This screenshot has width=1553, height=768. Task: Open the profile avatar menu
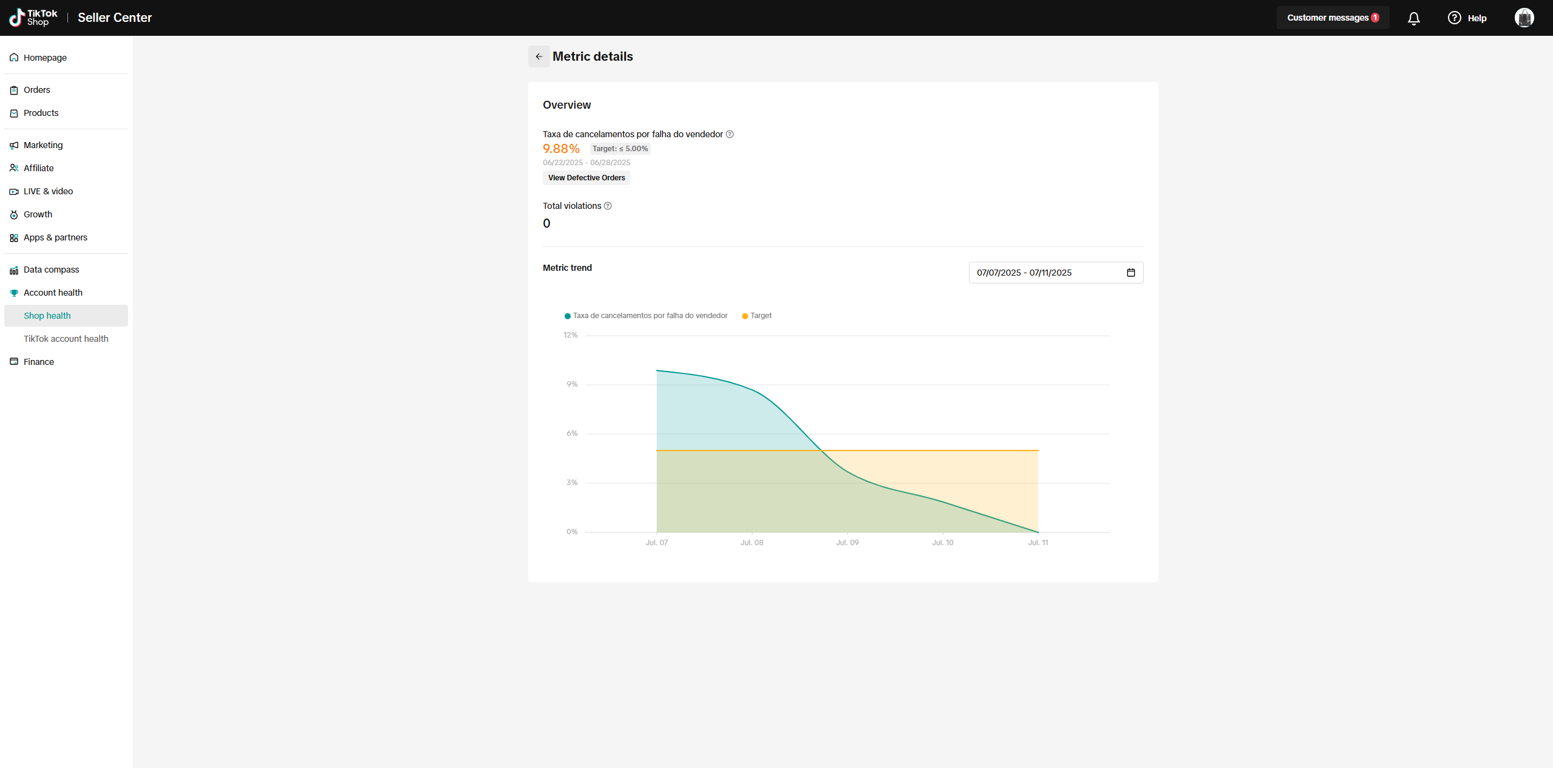(1524, 18)
